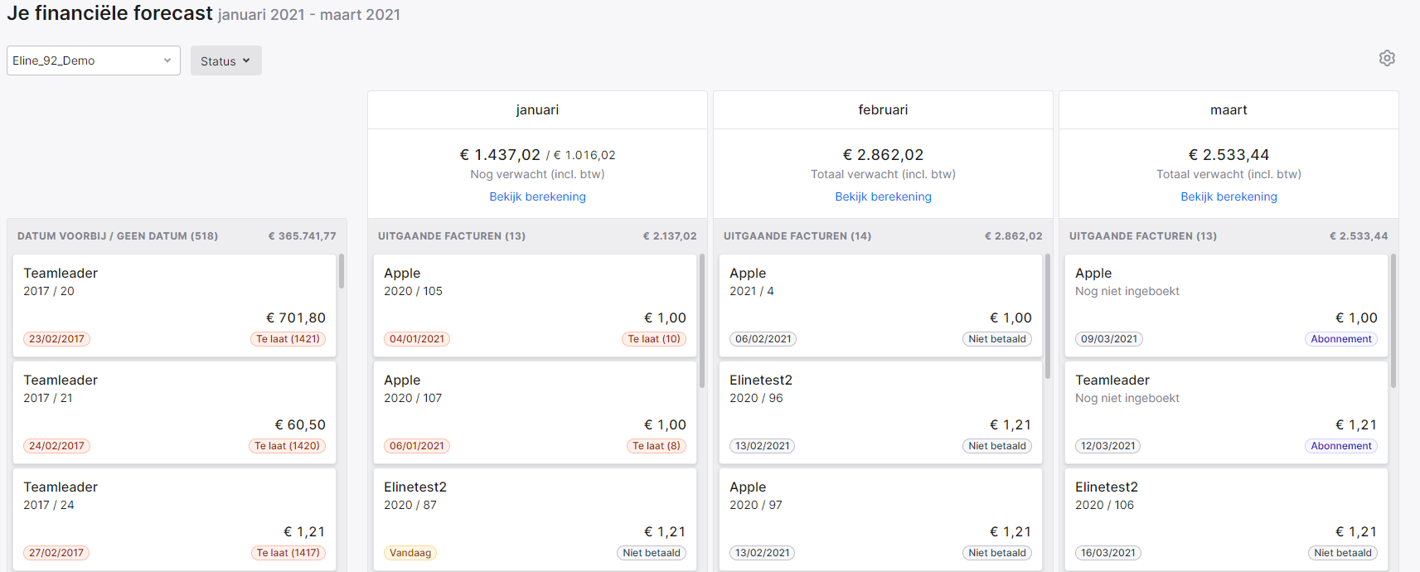The height and width of the screenshot is (572, 1420).
Task: Open Elinetest2 invoice 2020 / 106 card
Action: tap(1226, 519)
